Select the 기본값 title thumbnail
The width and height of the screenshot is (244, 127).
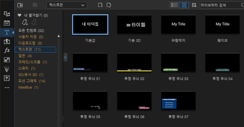pos(90,25)
